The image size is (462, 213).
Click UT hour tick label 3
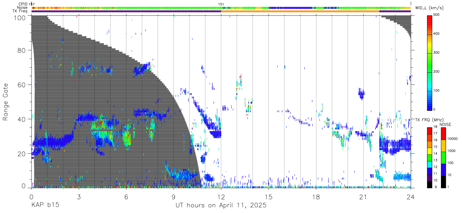79,196
